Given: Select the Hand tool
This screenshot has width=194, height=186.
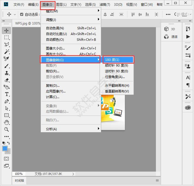Looking at the screenshot, I should tap(7, 122).
